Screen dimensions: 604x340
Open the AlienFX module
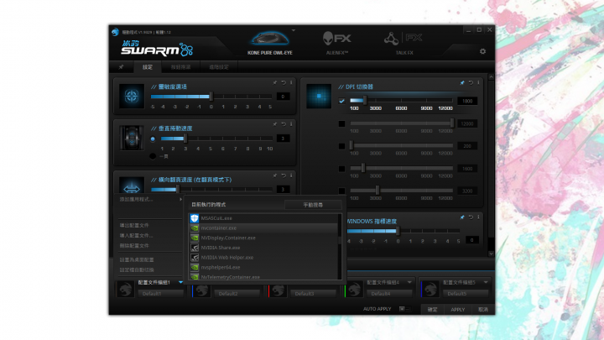click(x=337, y=43)
